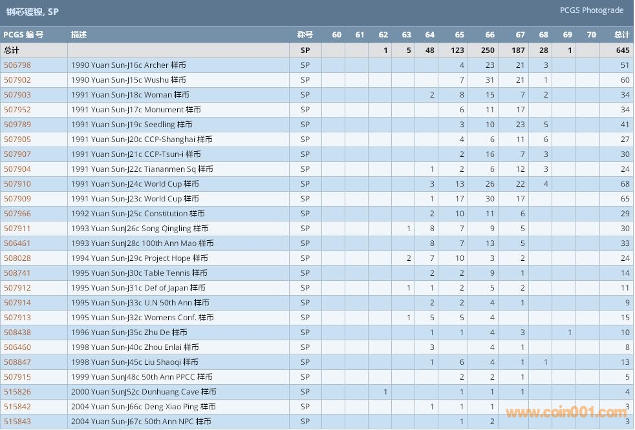The width and height of the screenshot is (635, 430).
Task: Click the 'PCGS 编号' column header
Action: tap(24, 35)
